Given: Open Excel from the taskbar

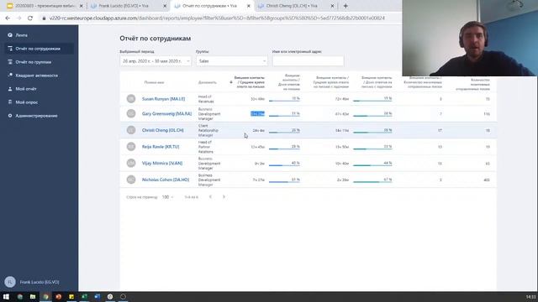Looking at the screenshot, I should pyautogui.click(x=84, y=296).
